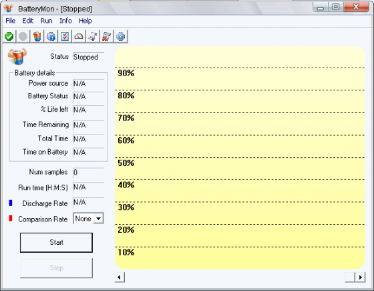Open the File menu

11,21
